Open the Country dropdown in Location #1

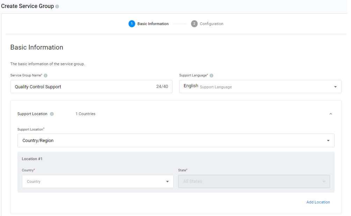coord(167,181)
